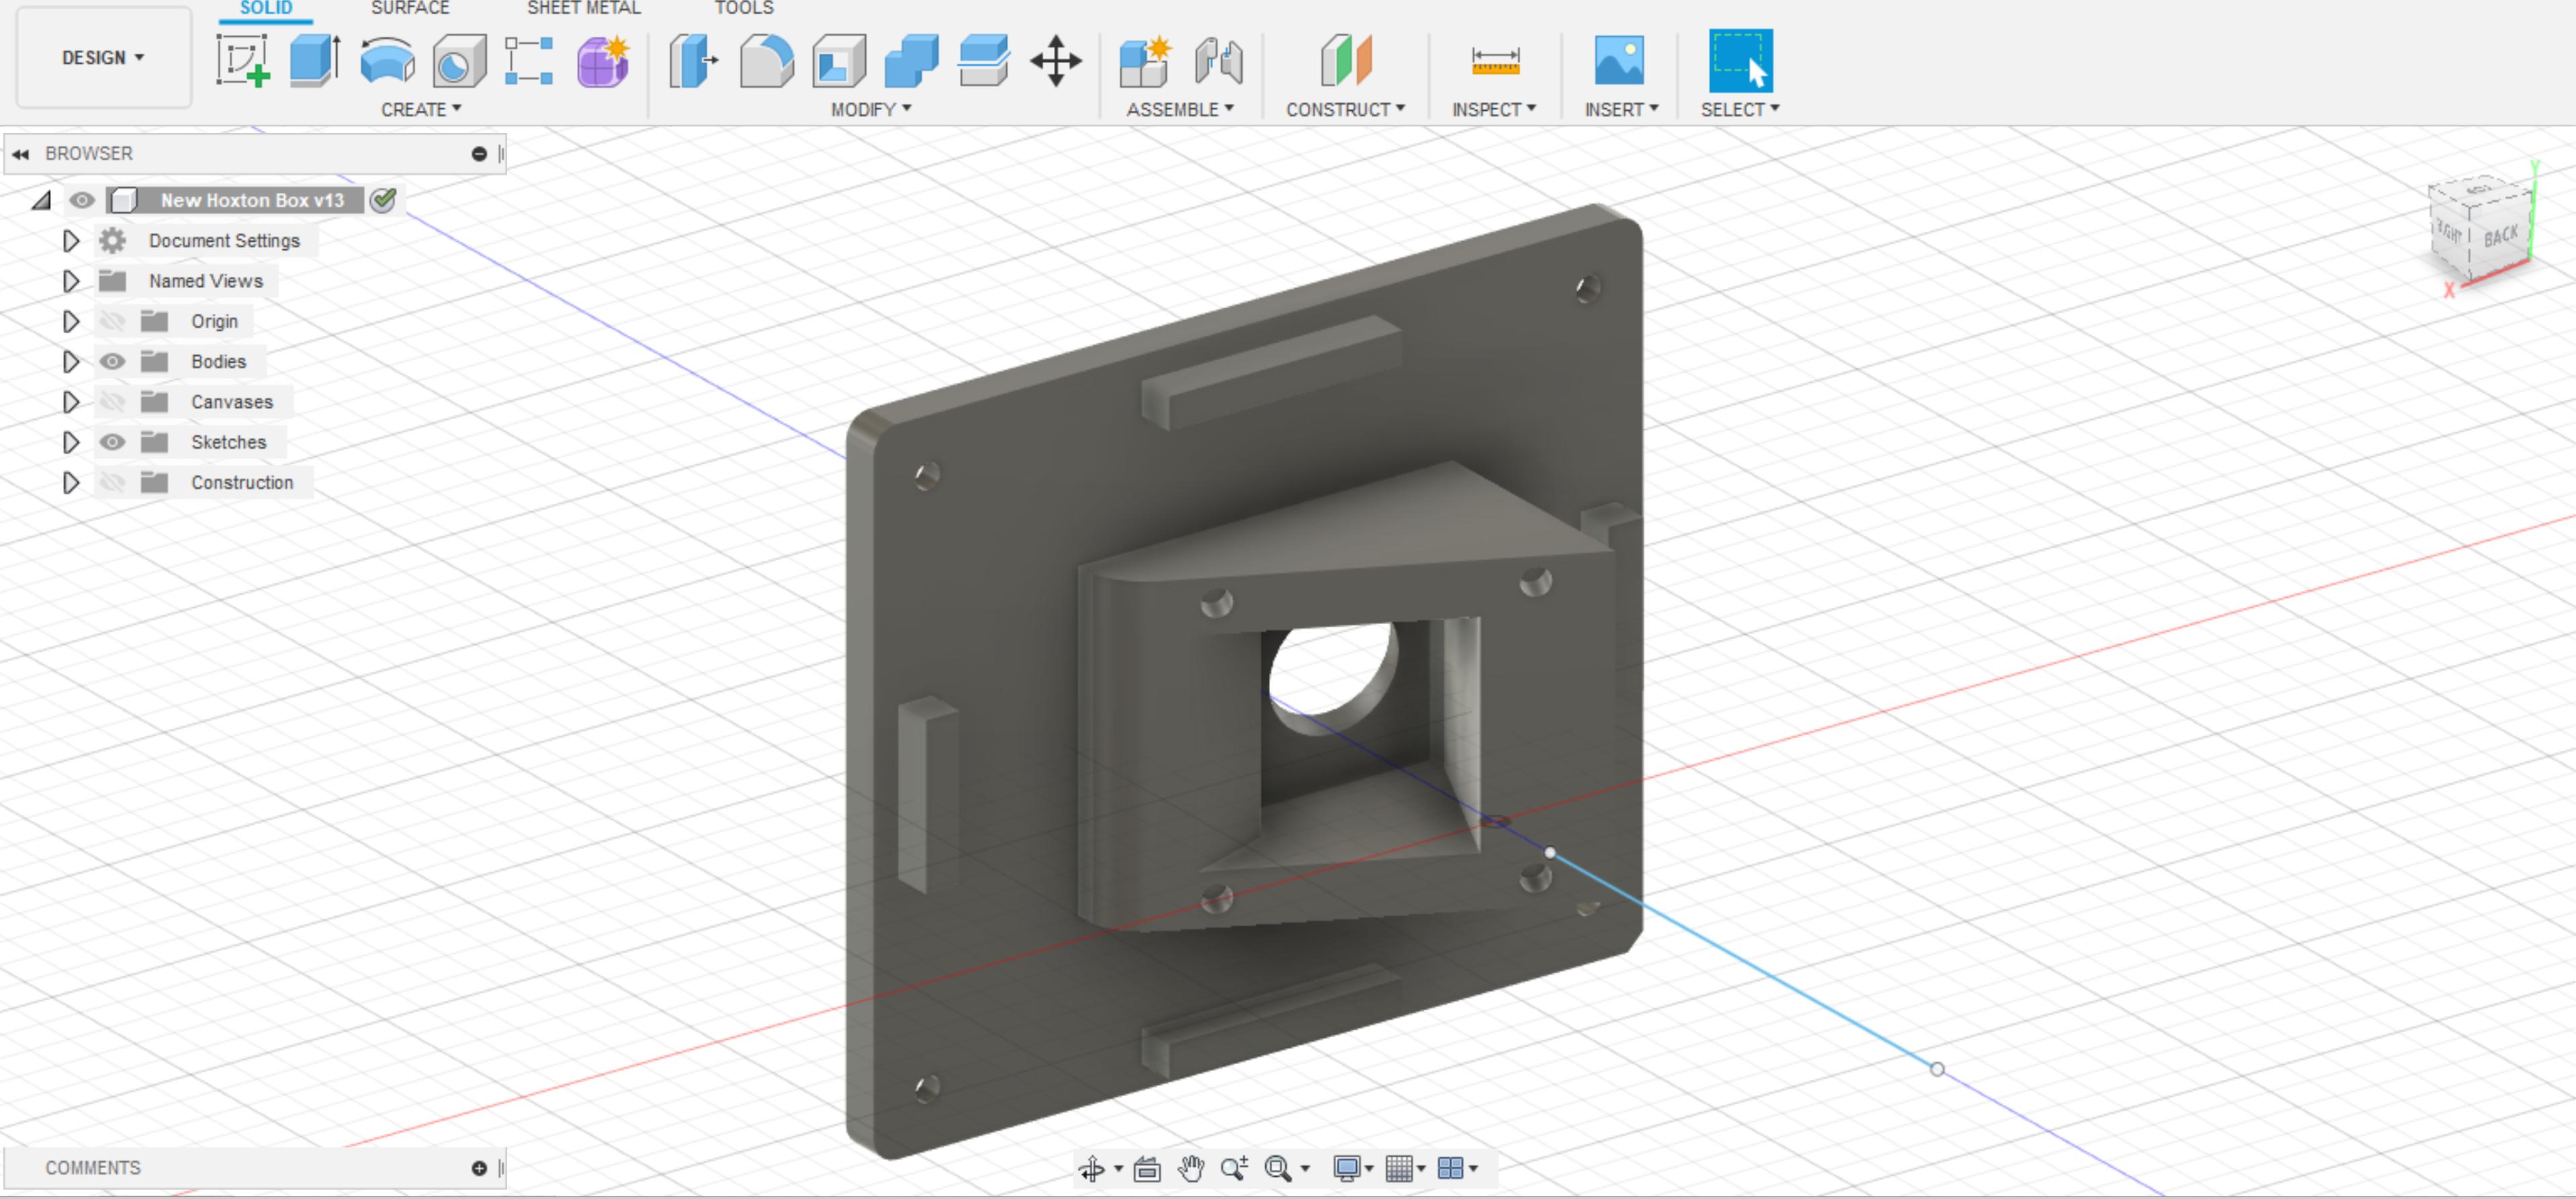Open Grid and Snaps icon
The image size is (2576, 1199).
point(1399,1167)
